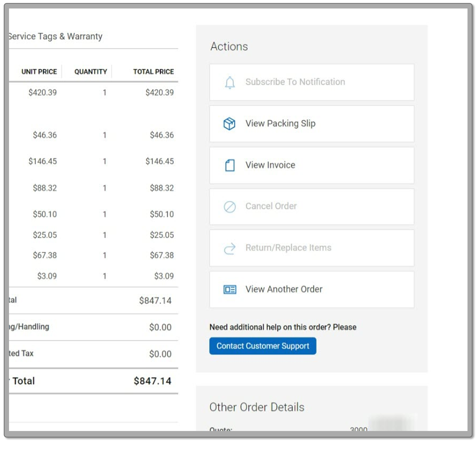Select the $46.36 total price cell
Image resolution: width=476 pixels, height=449 pixels.
tap(162, 135)
